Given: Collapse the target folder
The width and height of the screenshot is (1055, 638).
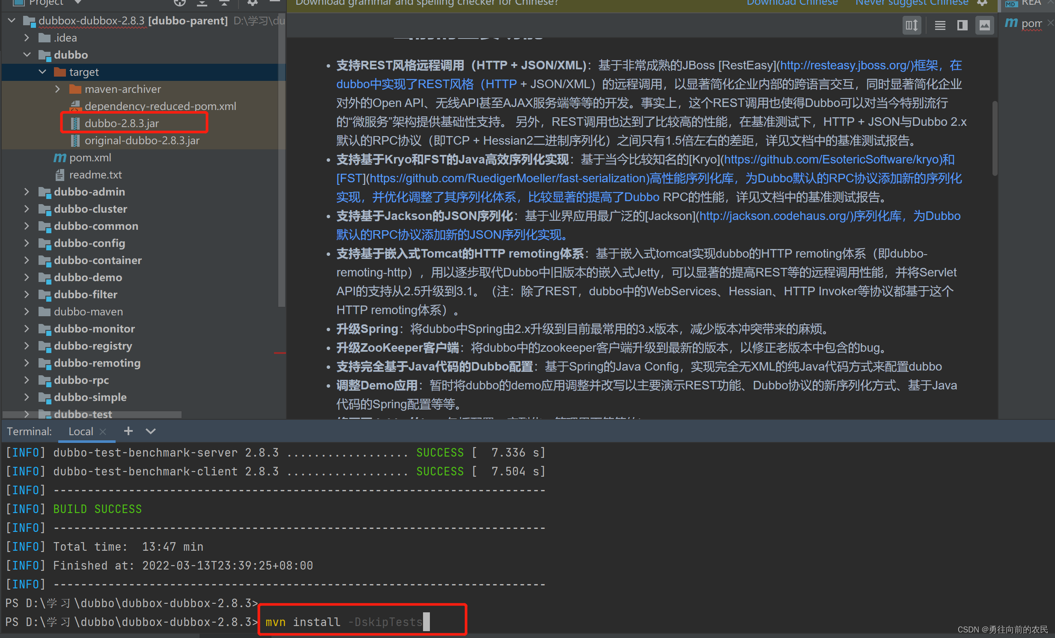Looking at the screenshot, I should coord(42,72).
